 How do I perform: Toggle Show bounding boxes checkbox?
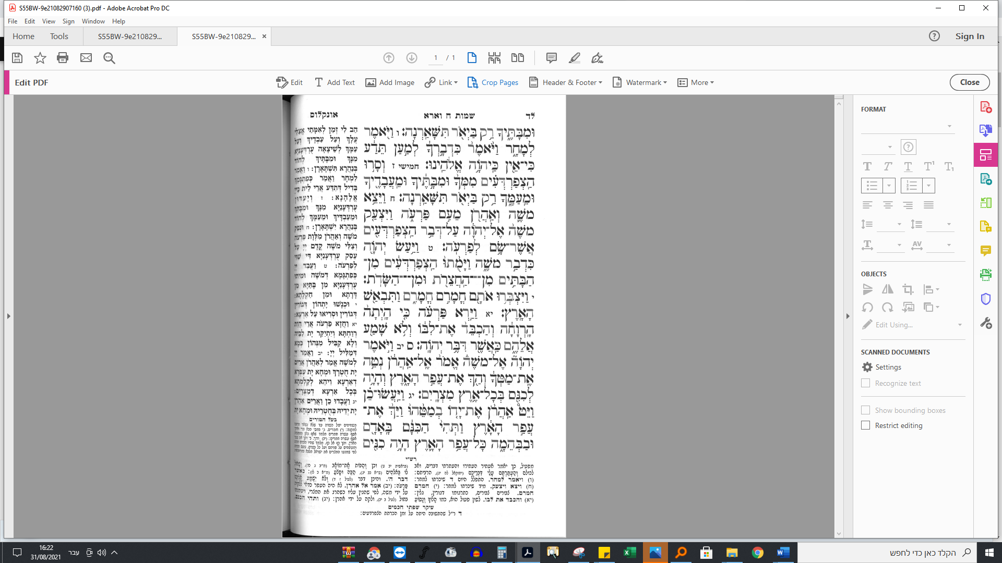[x=866, y=410]
